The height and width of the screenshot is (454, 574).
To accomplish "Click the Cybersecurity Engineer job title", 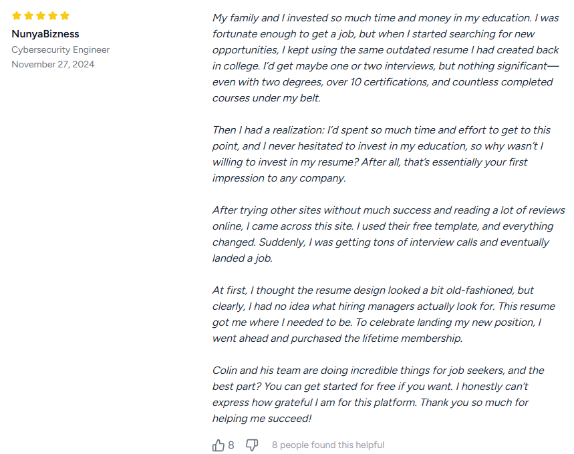I will tap(60, 50).
